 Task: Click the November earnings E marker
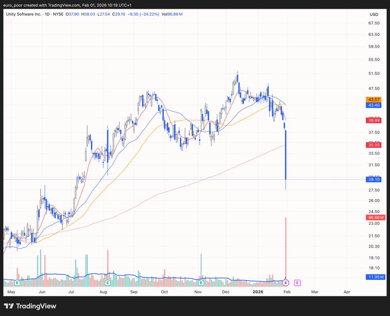tap(201, 283)
